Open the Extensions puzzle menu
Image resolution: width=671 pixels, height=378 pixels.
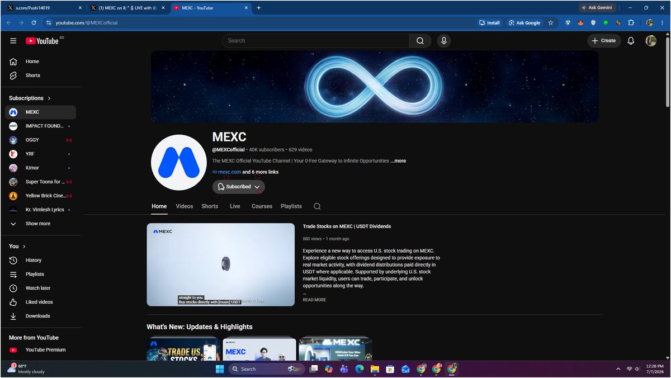[631, 23]
